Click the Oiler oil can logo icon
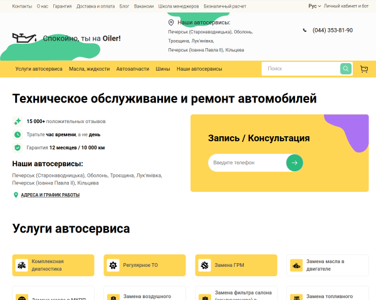376x300 pixels. pyautogui.click(x=24, y=38)
